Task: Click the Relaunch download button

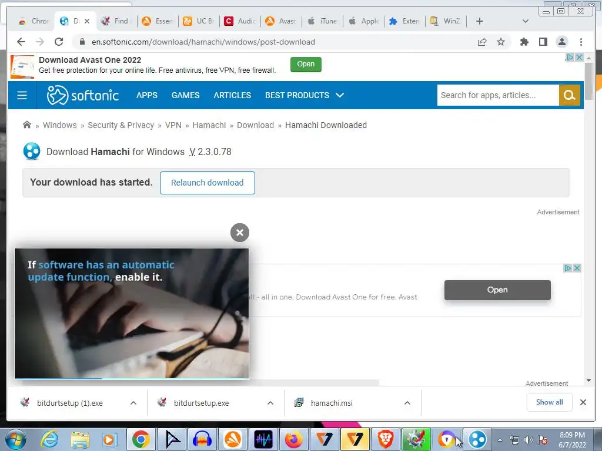Action: pyautogui.click(x=208, y=183)
